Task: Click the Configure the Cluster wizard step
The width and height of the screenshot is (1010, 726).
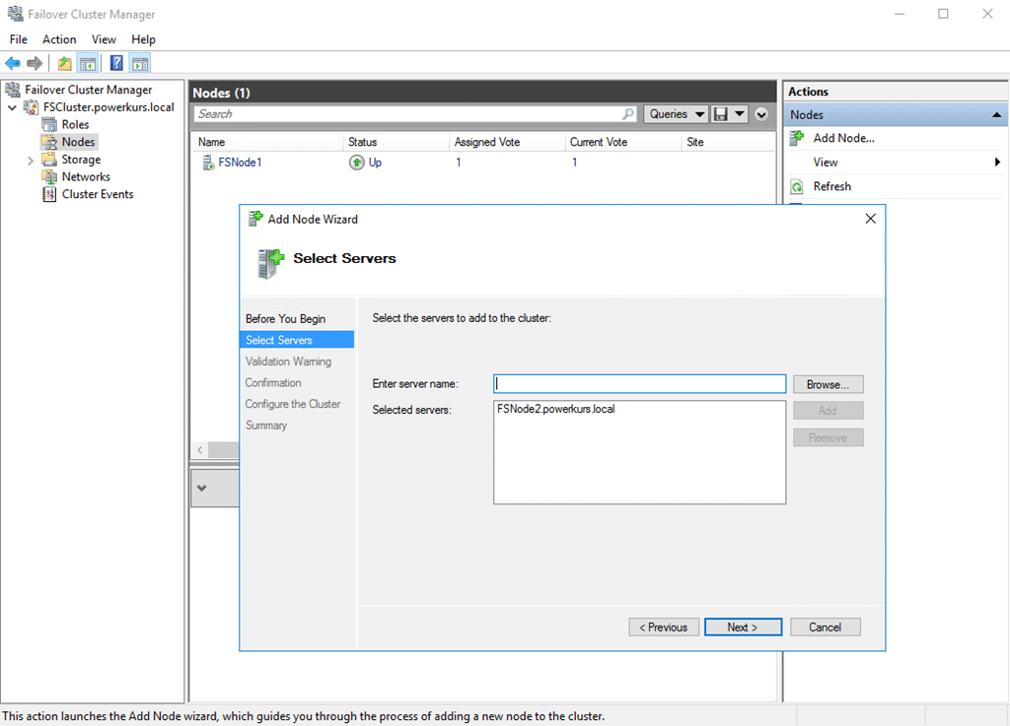Action: 292,404
